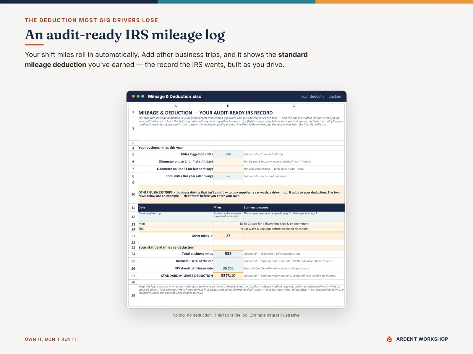Select 'To Costco for delivery hot bags' cell
This screenshot has height=354, width=473.
[x=294, y=224]
